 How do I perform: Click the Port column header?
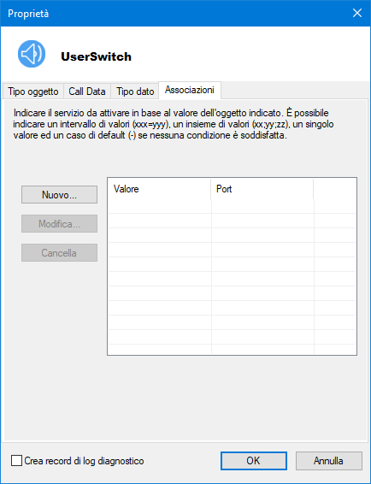pyautogui.click(x=262, y=189)
